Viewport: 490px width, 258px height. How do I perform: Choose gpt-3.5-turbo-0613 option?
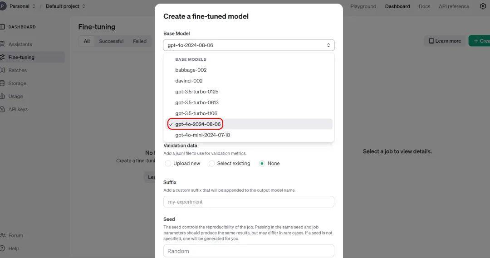[249, 102]
